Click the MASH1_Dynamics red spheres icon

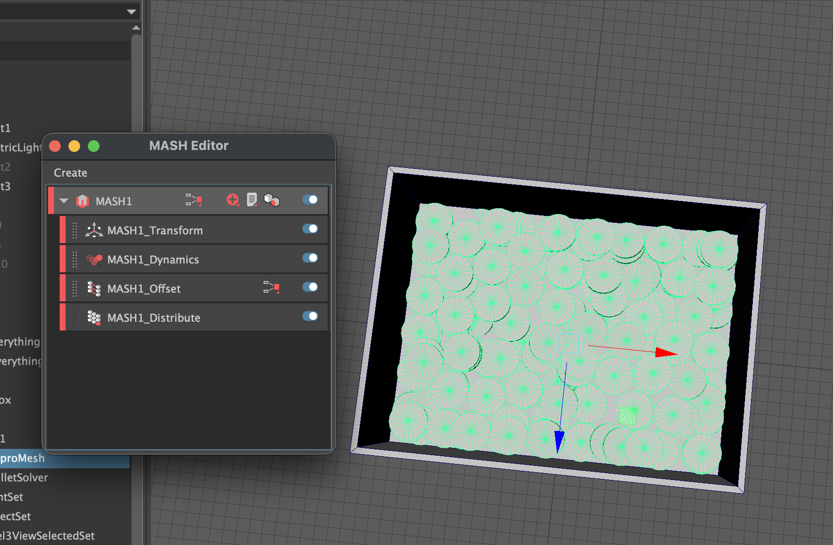94,260
